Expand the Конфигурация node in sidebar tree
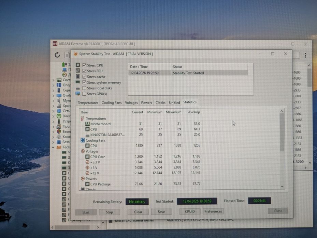 [x=53, y=137]
